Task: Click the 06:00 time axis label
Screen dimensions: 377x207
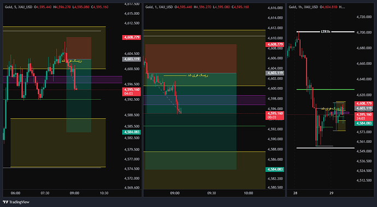Action: point(15,193)
